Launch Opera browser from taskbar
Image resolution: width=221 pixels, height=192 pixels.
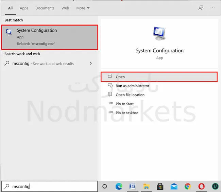pyautogui.click(x=202, y=186)
